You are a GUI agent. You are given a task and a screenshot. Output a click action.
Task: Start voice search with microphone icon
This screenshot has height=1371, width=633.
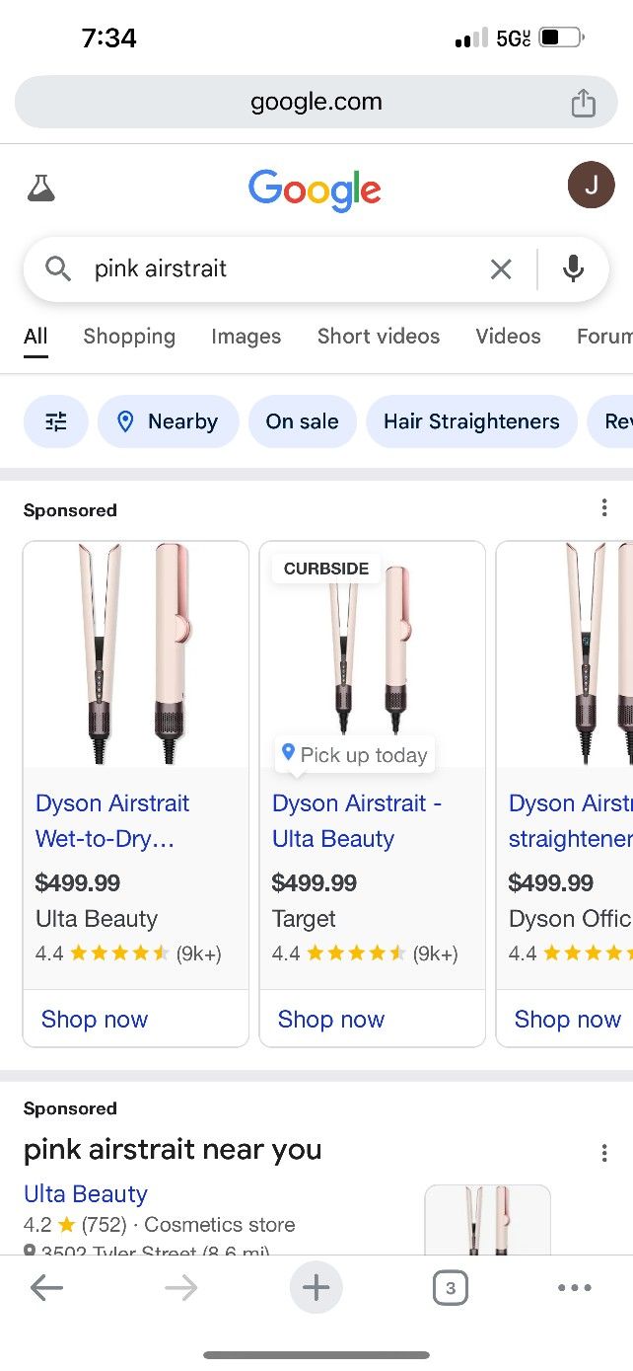tap(573, 268)
